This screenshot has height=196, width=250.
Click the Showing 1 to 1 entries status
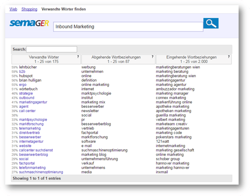click(37, 178)
